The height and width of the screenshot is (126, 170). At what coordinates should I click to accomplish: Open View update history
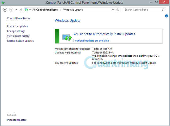tap(18, 36)
